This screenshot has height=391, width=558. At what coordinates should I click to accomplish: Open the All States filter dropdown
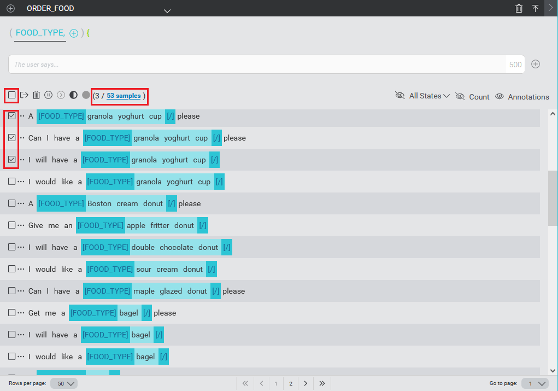[x=429, y=96]
